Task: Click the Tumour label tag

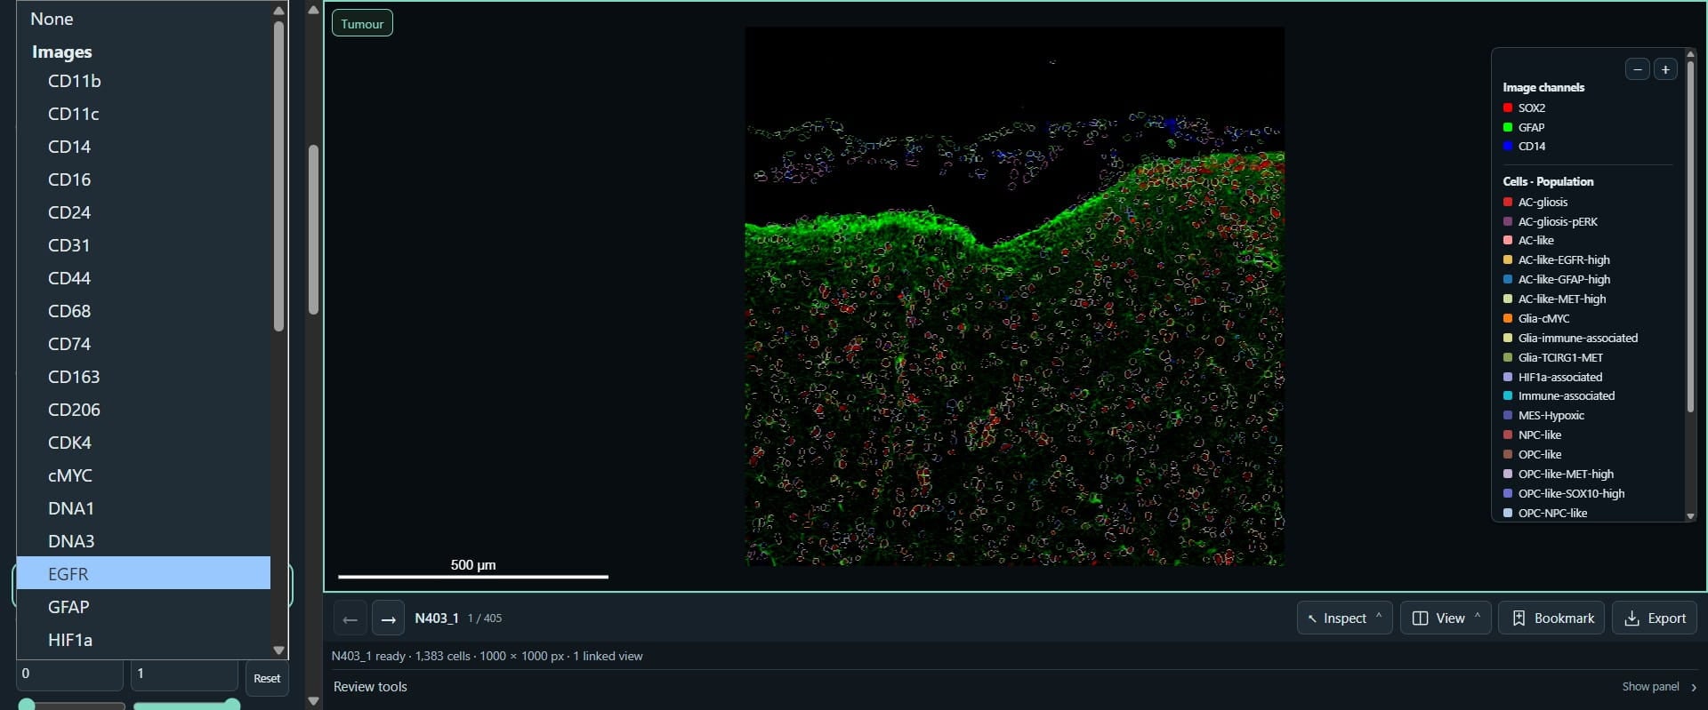Action: (362, 24)
